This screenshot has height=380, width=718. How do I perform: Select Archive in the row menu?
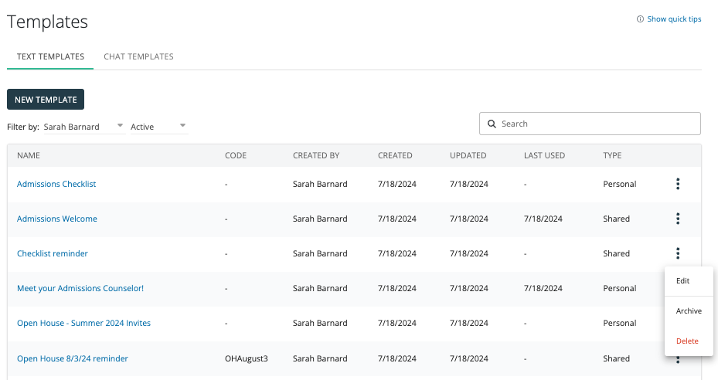pyautogui.click(x=689, y=311)
